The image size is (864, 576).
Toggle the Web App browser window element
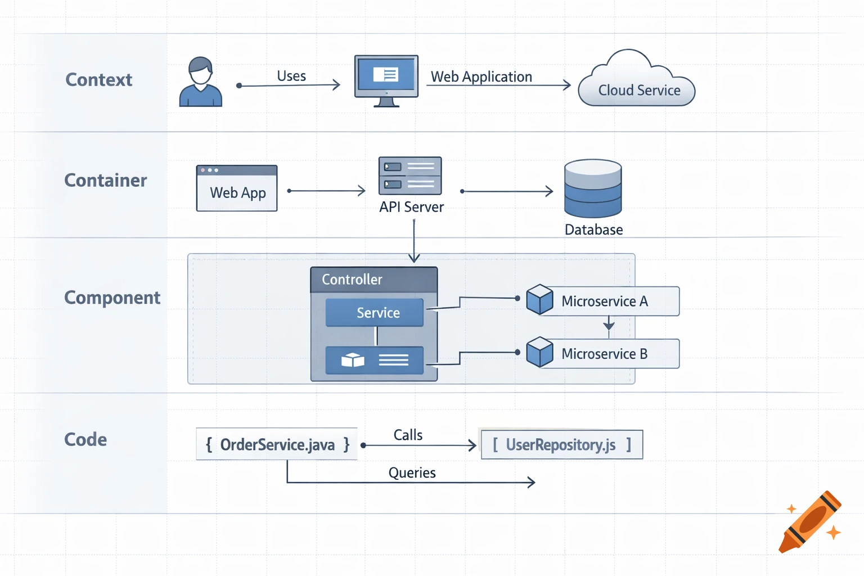(x=236, y=188)
